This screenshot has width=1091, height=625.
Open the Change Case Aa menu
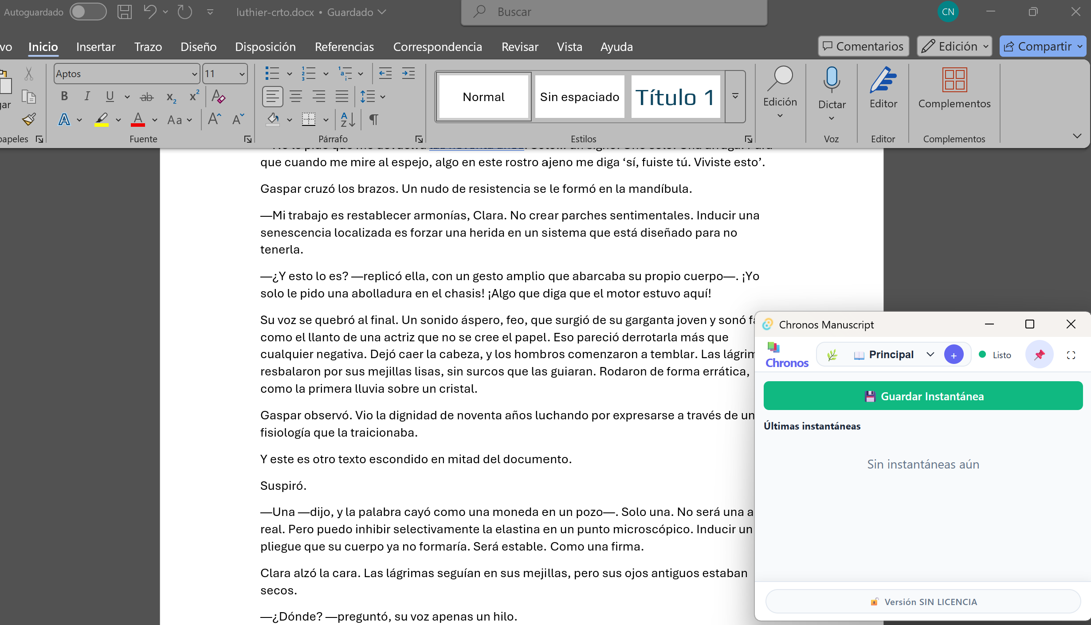coord(179,120)
